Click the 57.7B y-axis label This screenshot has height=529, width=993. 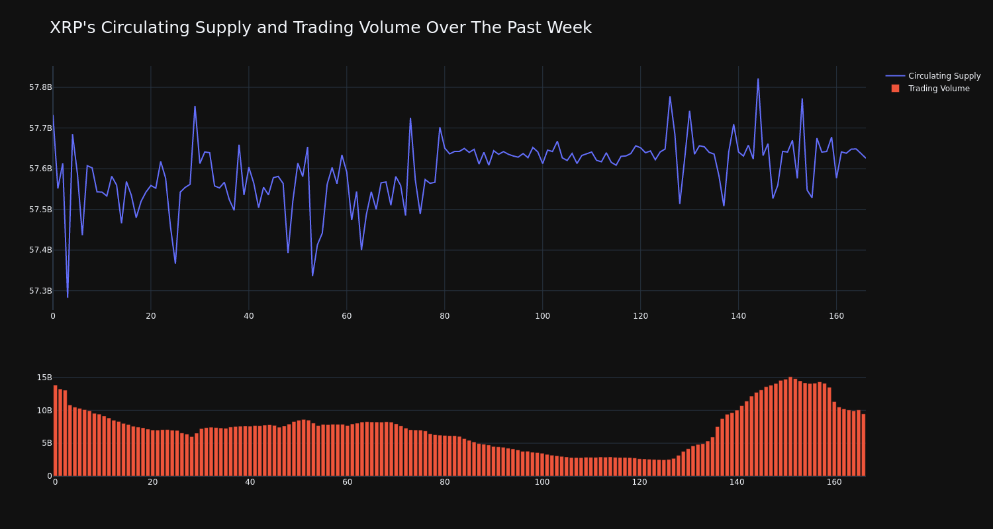point(40,128)
